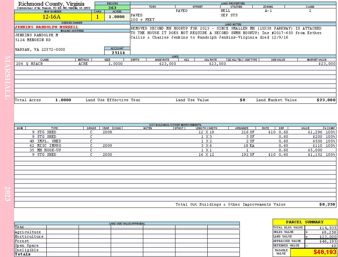Click the Agriculture row label

[x=28, y=232]
